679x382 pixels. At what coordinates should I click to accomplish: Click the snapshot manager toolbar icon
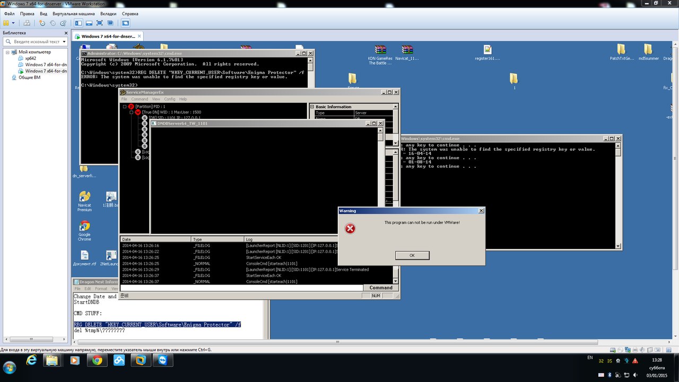64,23
